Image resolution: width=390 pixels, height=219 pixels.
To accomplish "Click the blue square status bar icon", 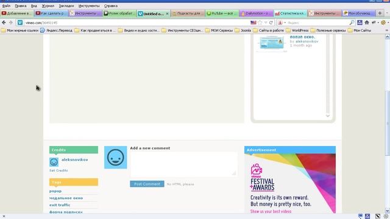I will coord(367,216).
